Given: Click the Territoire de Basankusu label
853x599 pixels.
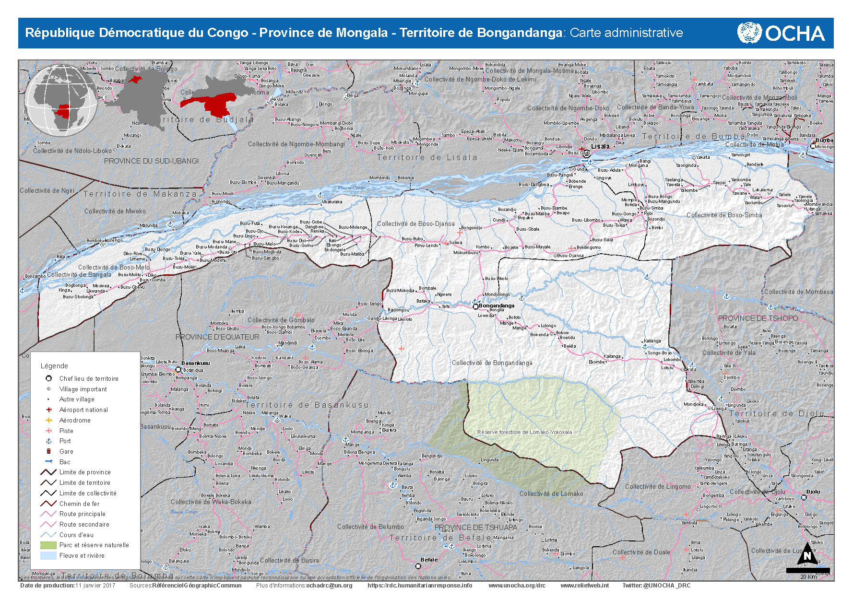Looking at the screenshot, I should click(x=307, y=405).
